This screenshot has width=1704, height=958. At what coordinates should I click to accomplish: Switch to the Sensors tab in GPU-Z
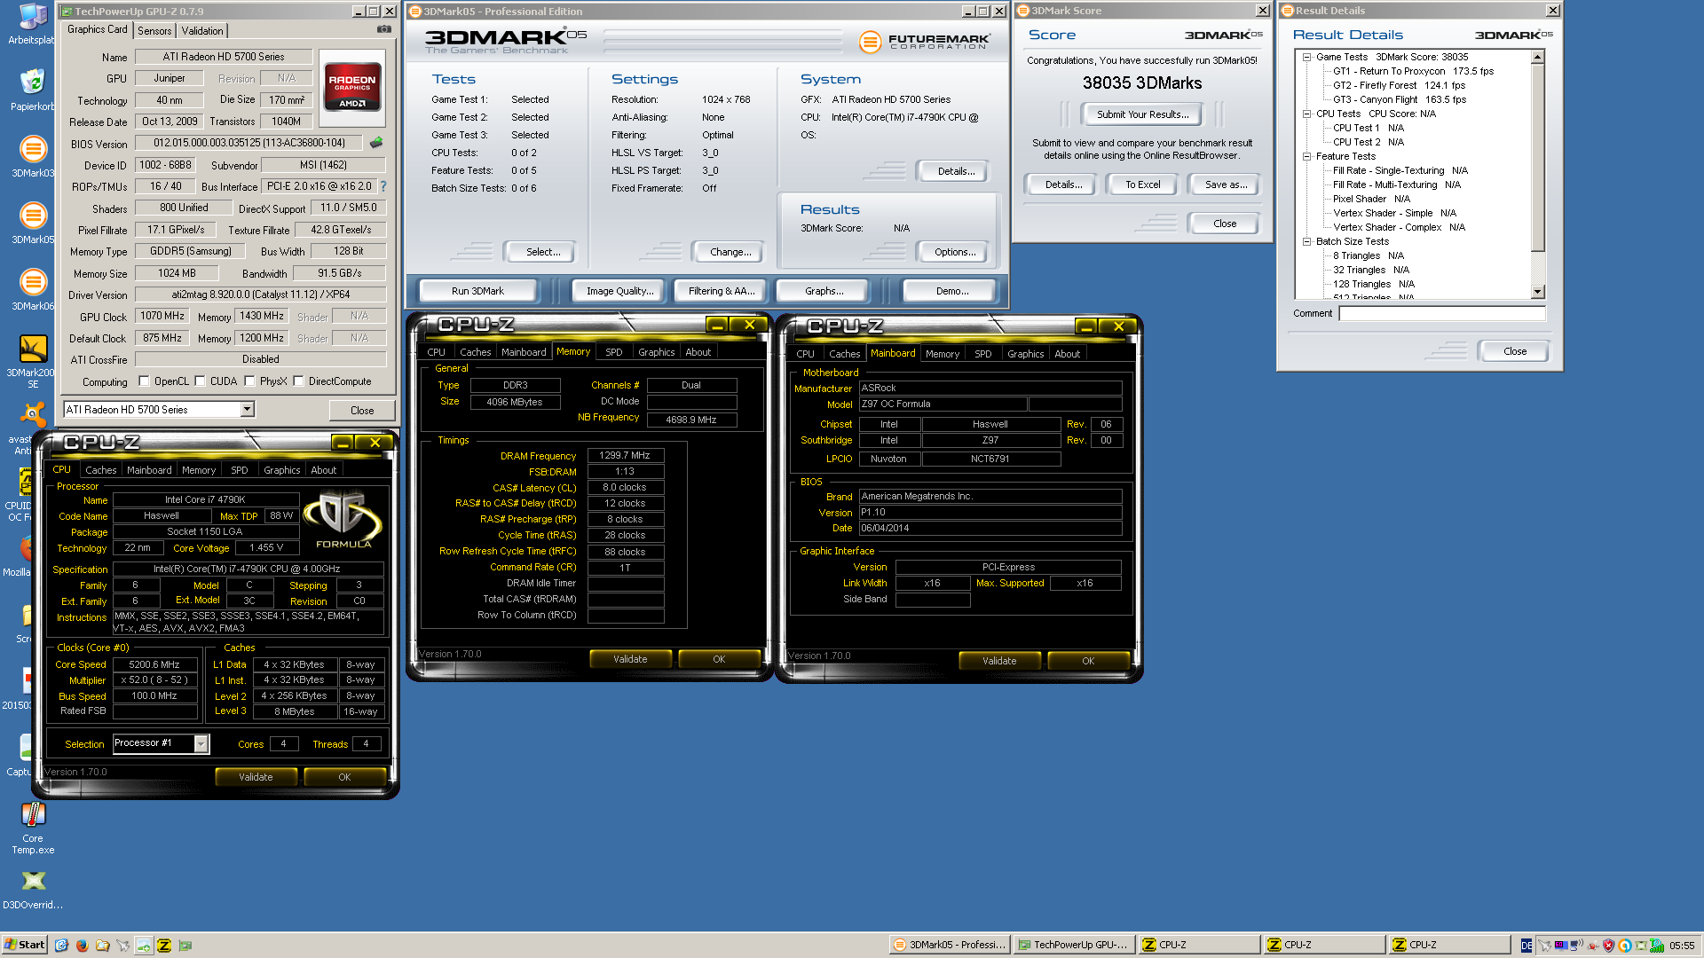point(154,30)
